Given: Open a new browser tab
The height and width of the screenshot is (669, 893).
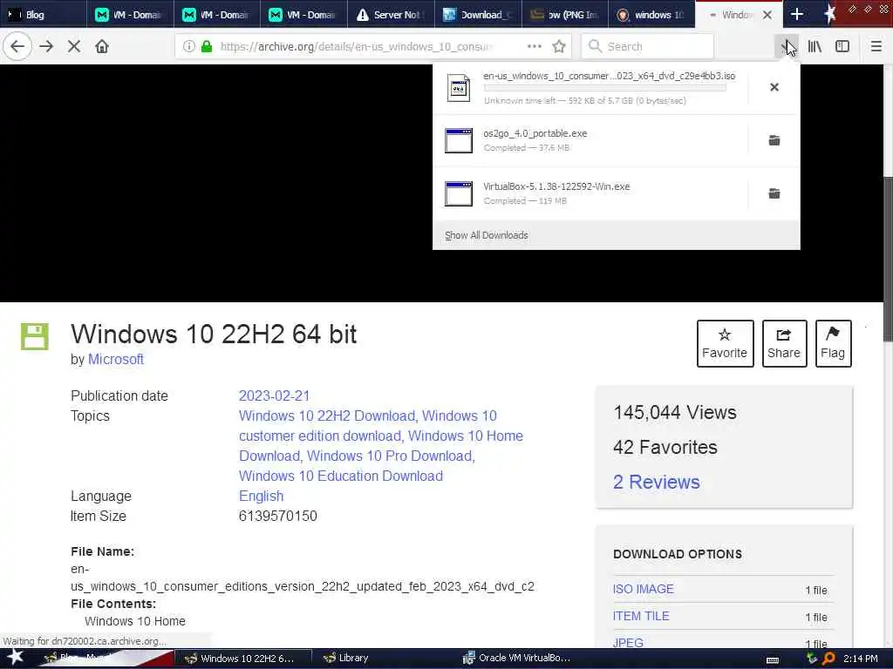Looking at the screenshot, I should (x=797, y=15).
